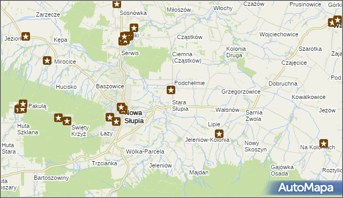Click the Huta Stara label
Image resolution: width=343 pixels, height=198 pixels.
pyautogui.click(x=9, y=148)
